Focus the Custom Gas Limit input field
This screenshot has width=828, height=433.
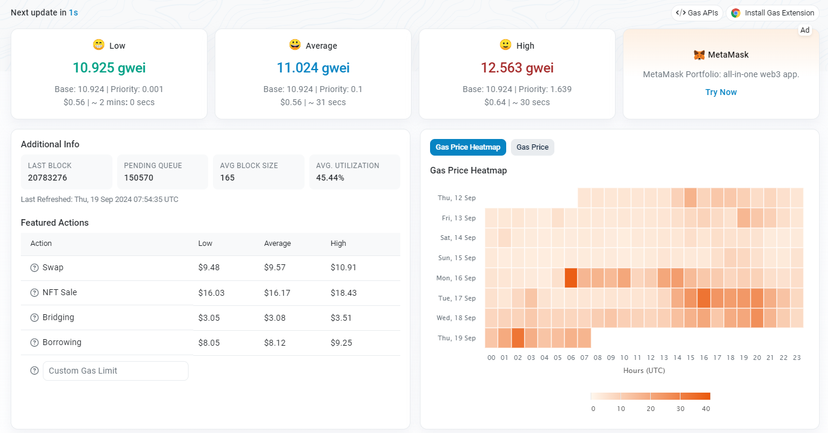pyautogui.click(x=115, y=371)
